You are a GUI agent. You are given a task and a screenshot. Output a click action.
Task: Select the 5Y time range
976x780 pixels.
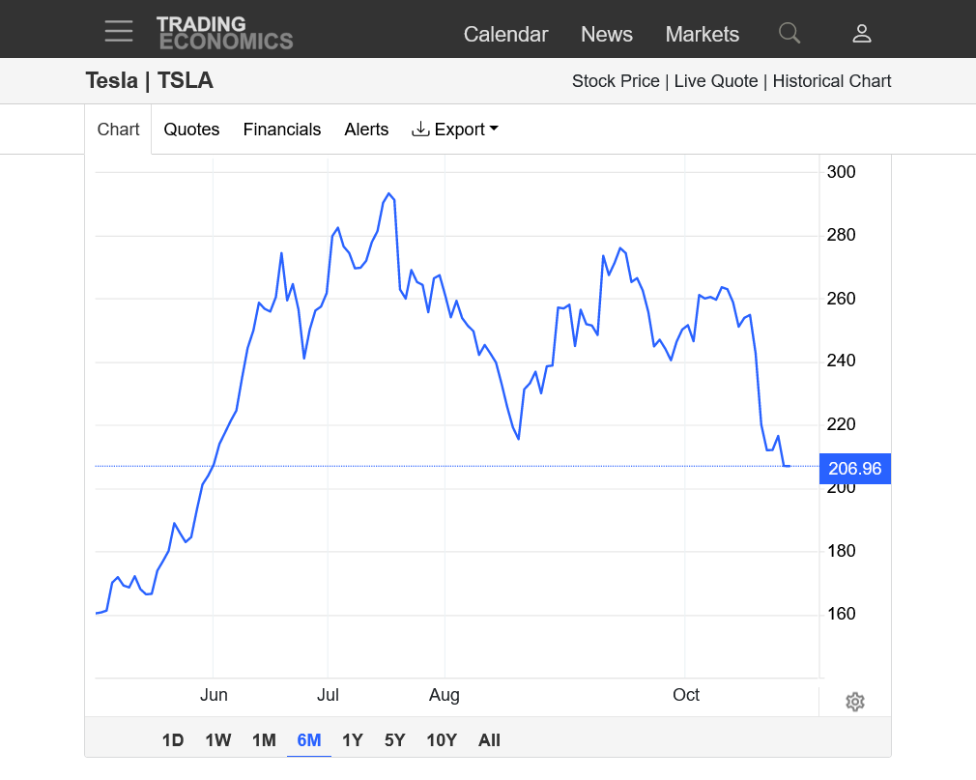[394, 740]
